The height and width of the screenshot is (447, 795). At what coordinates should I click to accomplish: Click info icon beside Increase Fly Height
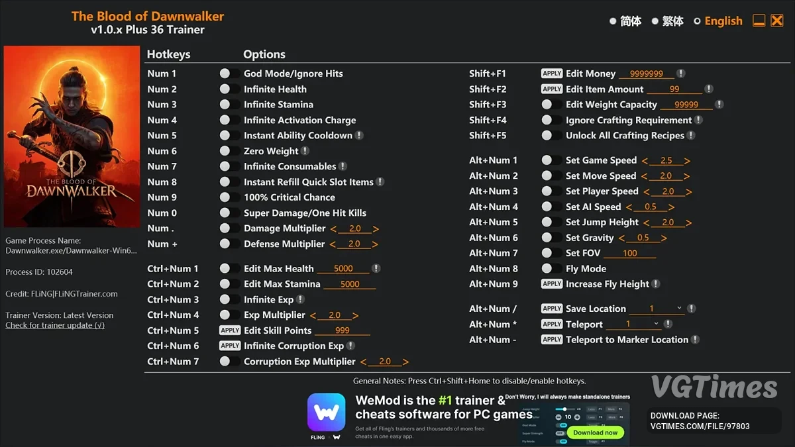pos(655,283)
